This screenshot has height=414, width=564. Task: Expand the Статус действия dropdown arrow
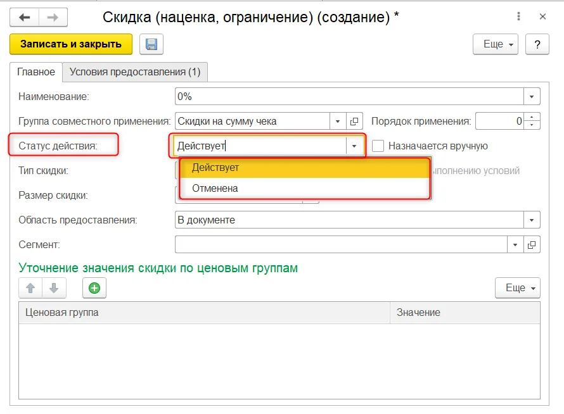coord(354,146)
